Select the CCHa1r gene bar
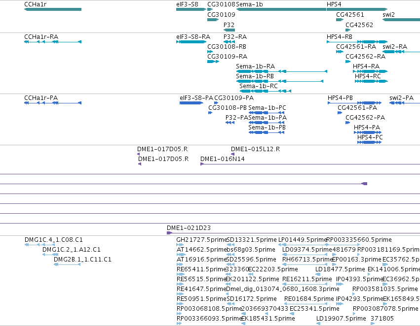Viewport: 420px width, 326px height. (53, 9)
